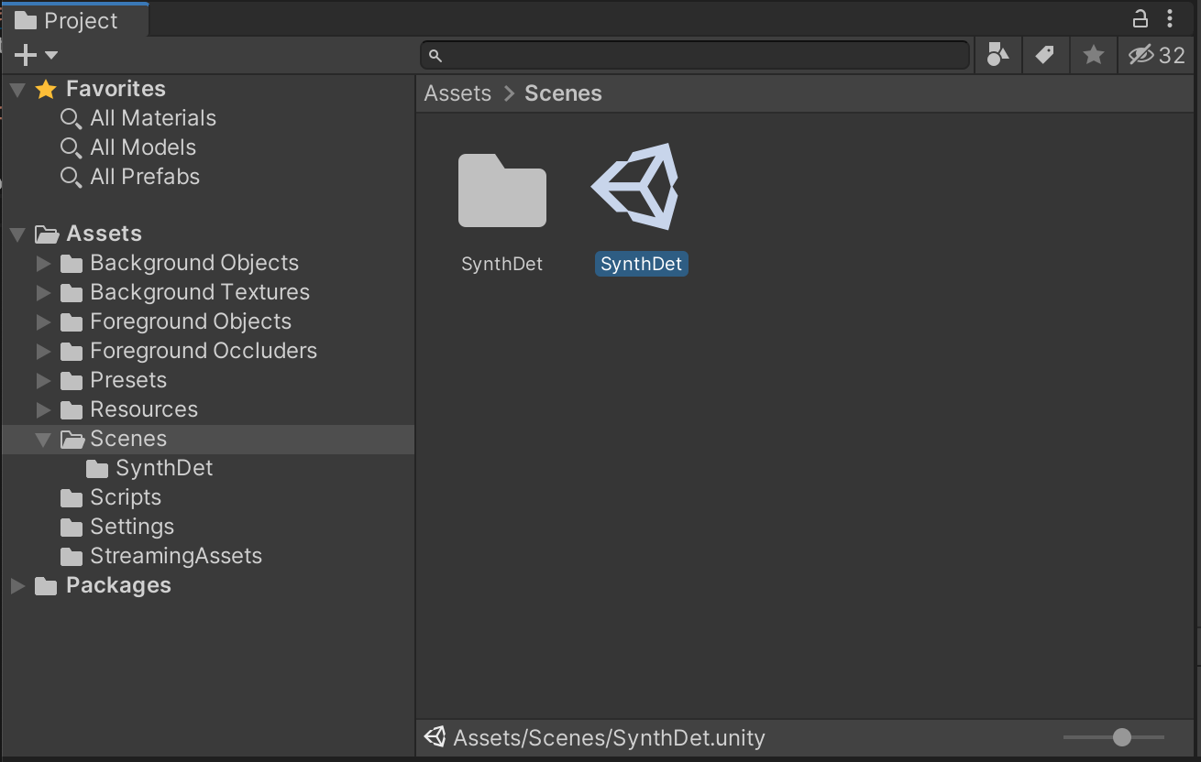Viewport: 1201px width, 762px height.
Task: Click Assets in the breadcrumb path
Action: point(457,93)
